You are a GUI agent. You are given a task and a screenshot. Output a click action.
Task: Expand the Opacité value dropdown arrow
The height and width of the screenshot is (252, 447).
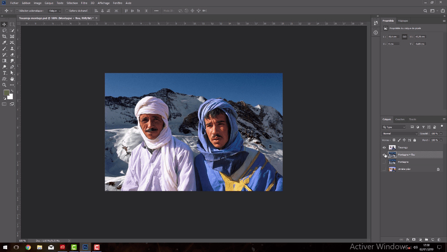[441, 134]
